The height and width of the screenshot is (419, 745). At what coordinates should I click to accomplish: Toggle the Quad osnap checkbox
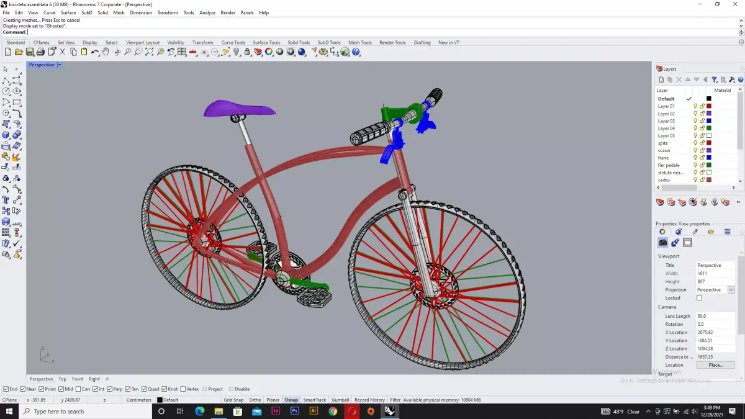(144, 389)
